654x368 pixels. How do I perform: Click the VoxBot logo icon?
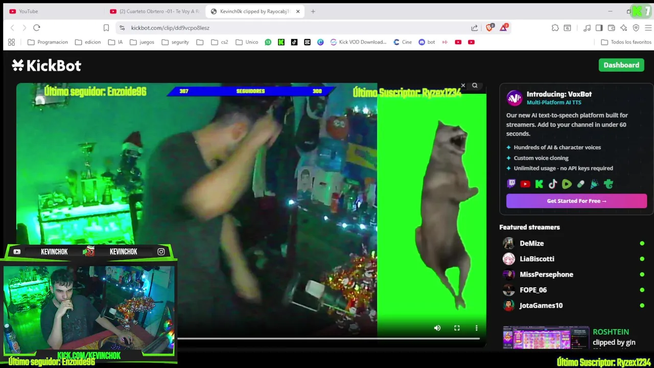515,98
